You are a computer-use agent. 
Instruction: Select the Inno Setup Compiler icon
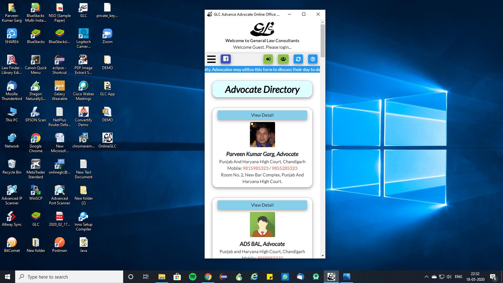pyautogui.click(x=83, y=221)
